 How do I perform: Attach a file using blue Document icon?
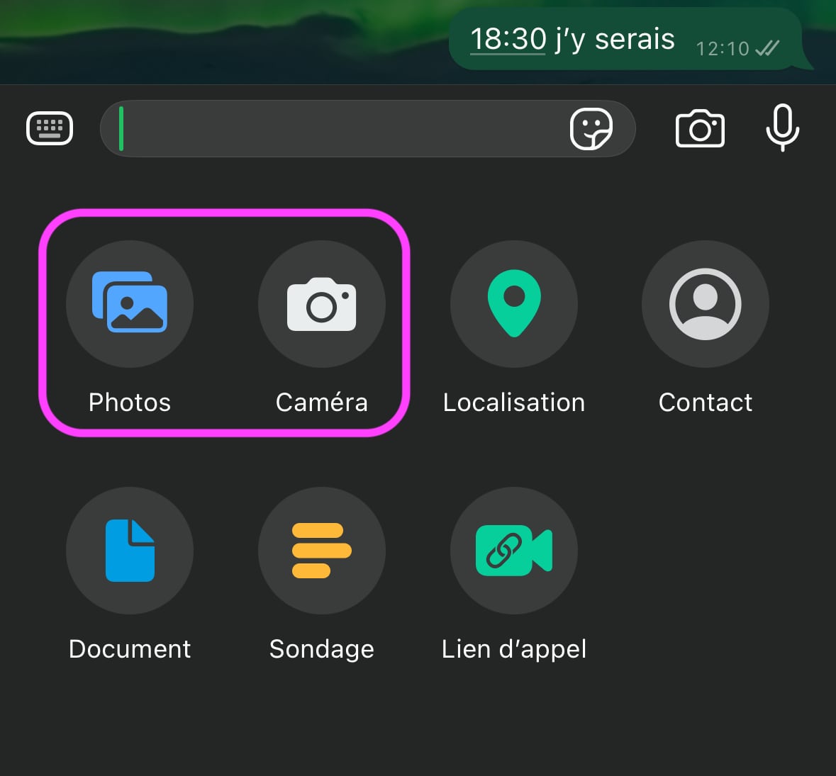pyautogui.click(x=130, y=550)
